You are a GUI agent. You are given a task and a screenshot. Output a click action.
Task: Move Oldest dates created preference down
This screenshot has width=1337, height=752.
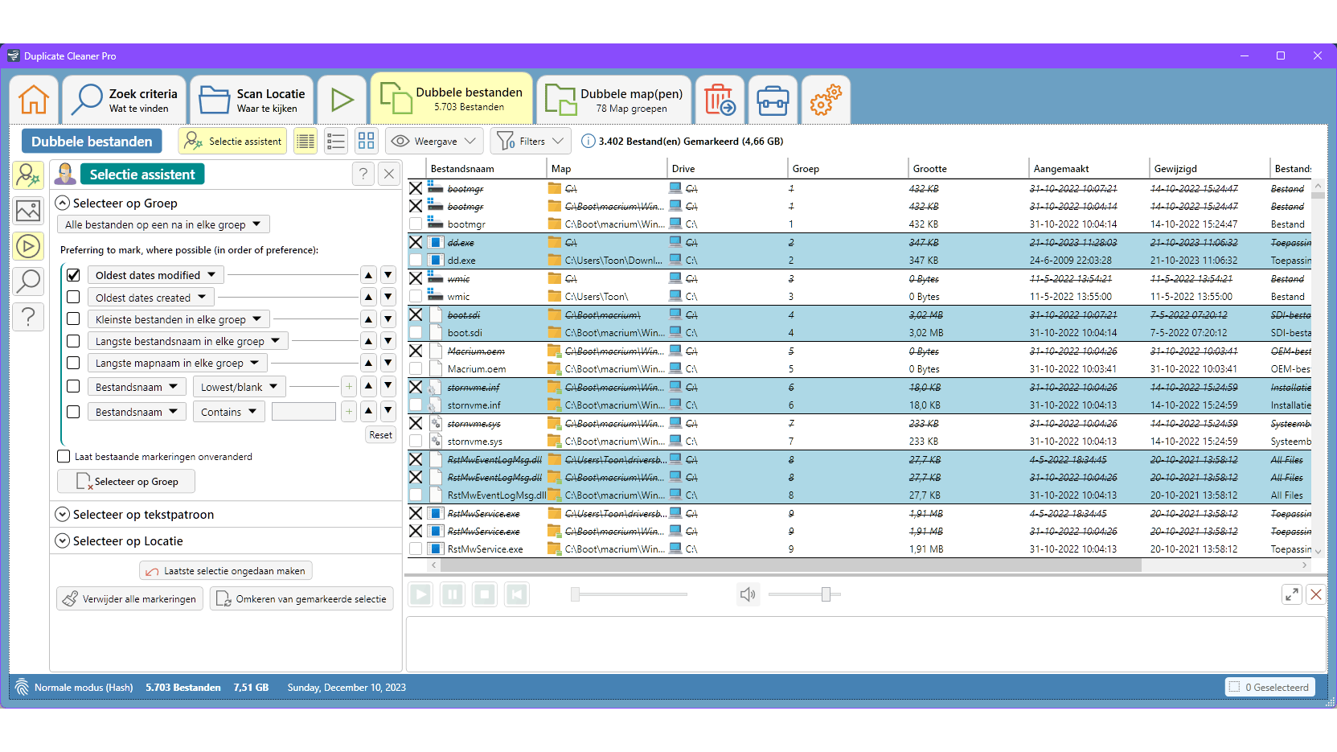[388, 297]
